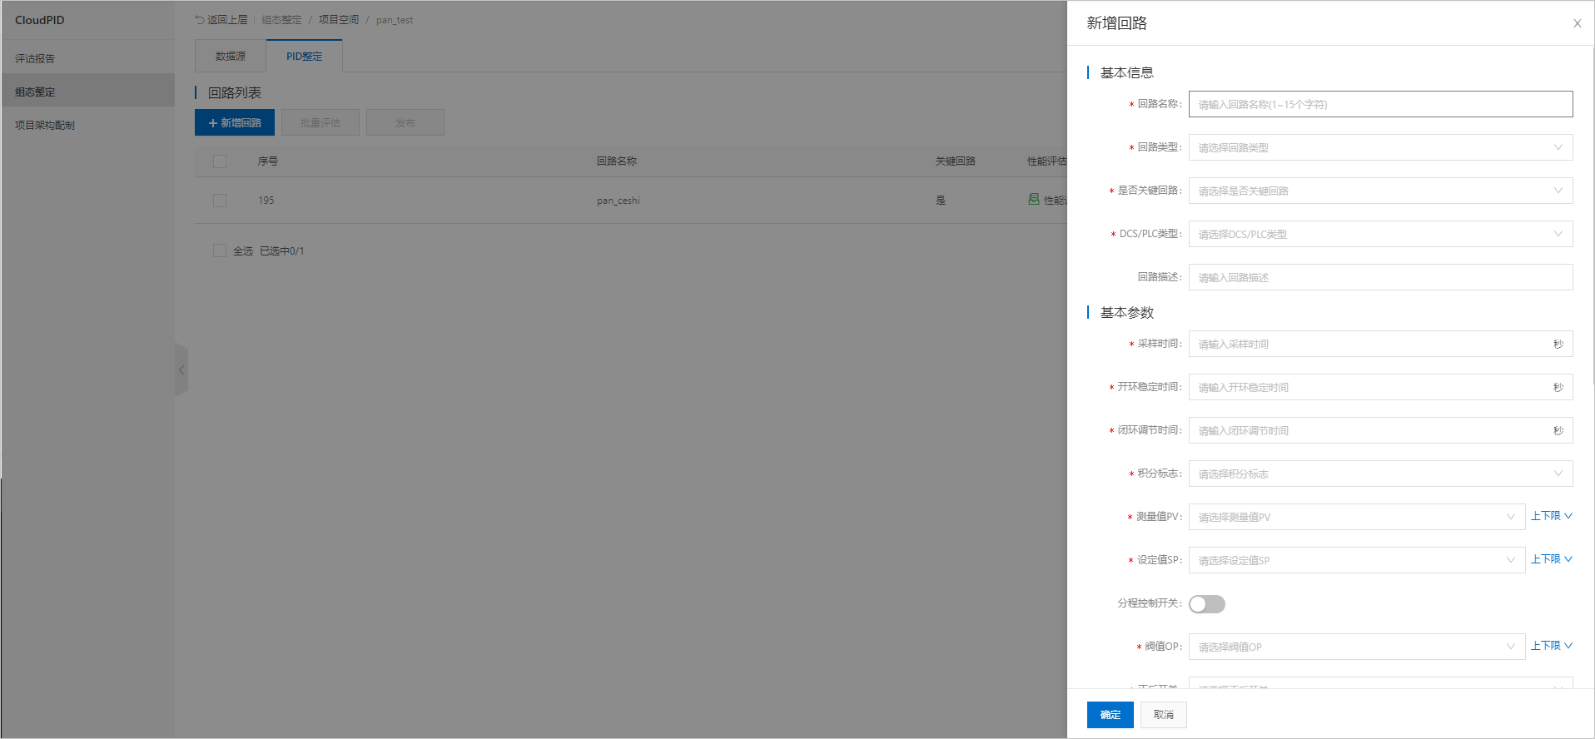The width and height of the screenshot is (1595, 739).
Task: Open the 回路类型 dropdown
Action: click(1380, 147)
